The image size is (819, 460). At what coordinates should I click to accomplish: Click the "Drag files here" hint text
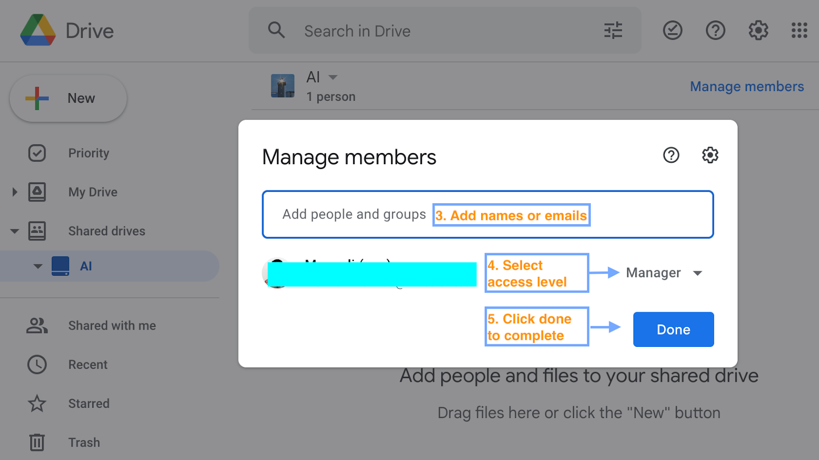579,412
